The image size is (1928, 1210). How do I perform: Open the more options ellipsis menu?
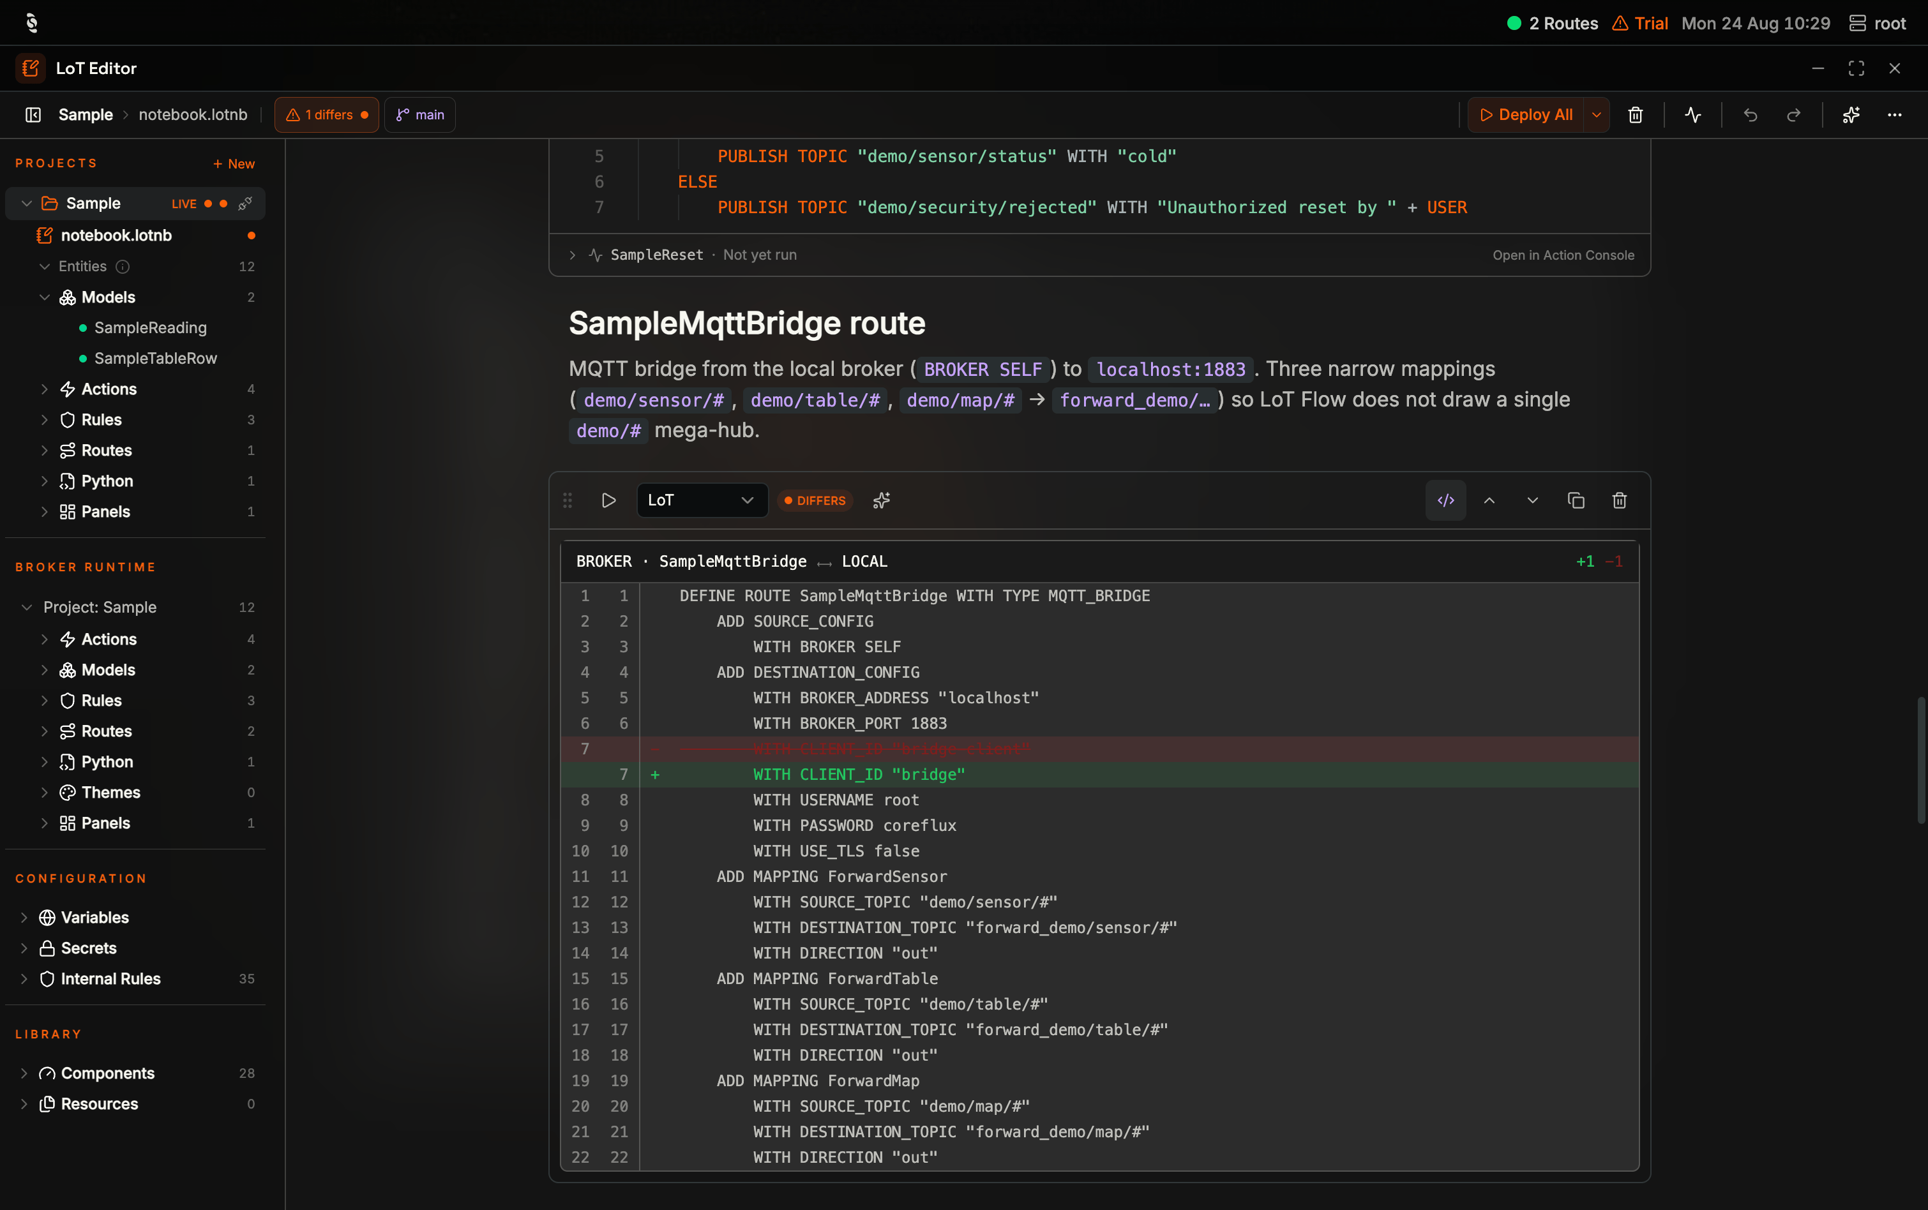[x=1894, y=114]
